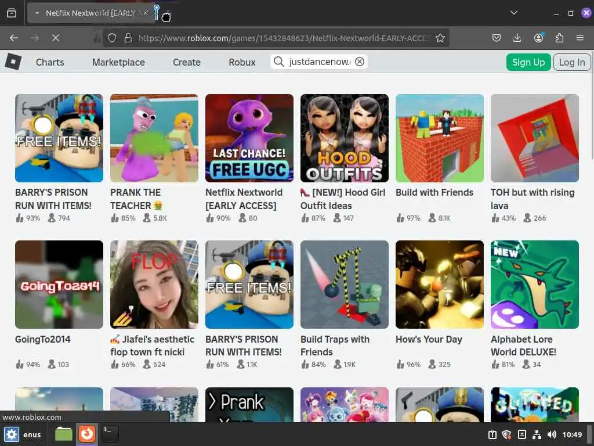The height and width of the screenshot is (446, 594).
Task: Click the search magnifier icon
Action: click(278, 62)
